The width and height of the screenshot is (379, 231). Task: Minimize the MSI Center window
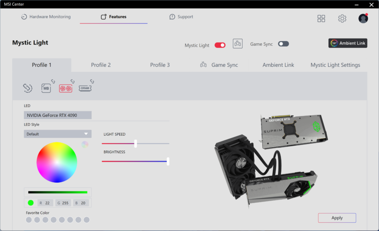[x=357, y=5]
